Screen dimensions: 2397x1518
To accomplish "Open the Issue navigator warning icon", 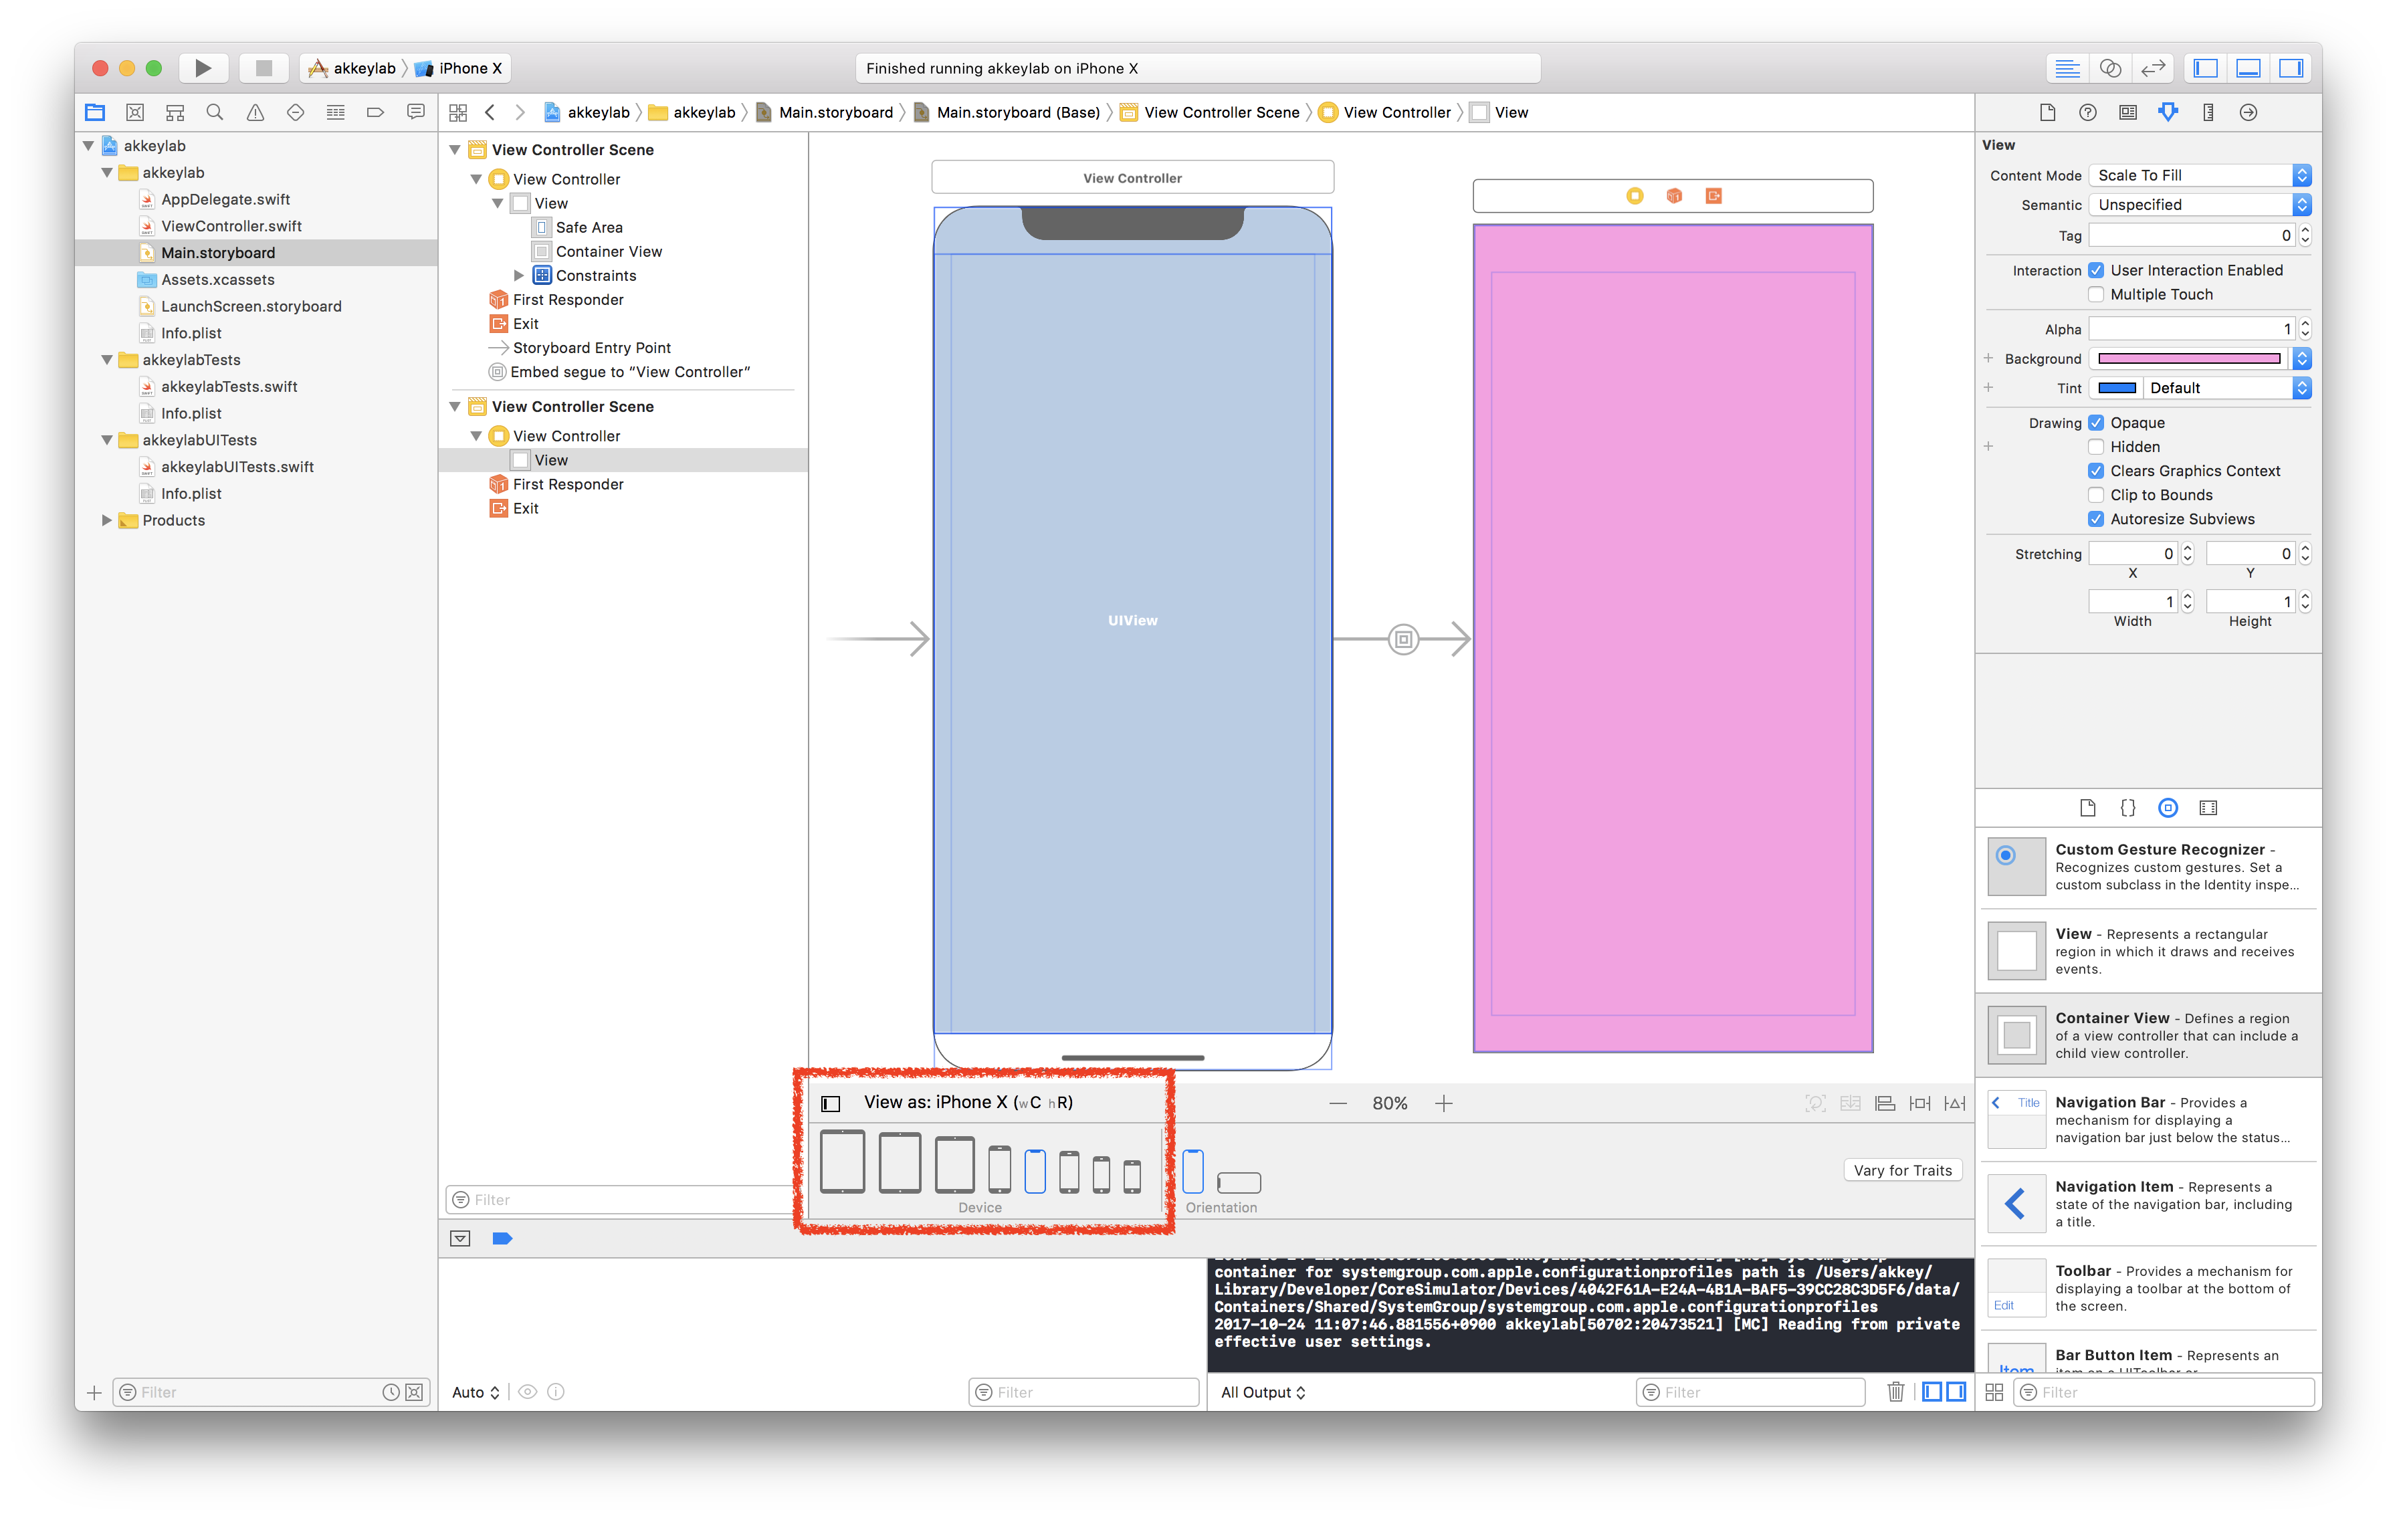I will [256, 112].
